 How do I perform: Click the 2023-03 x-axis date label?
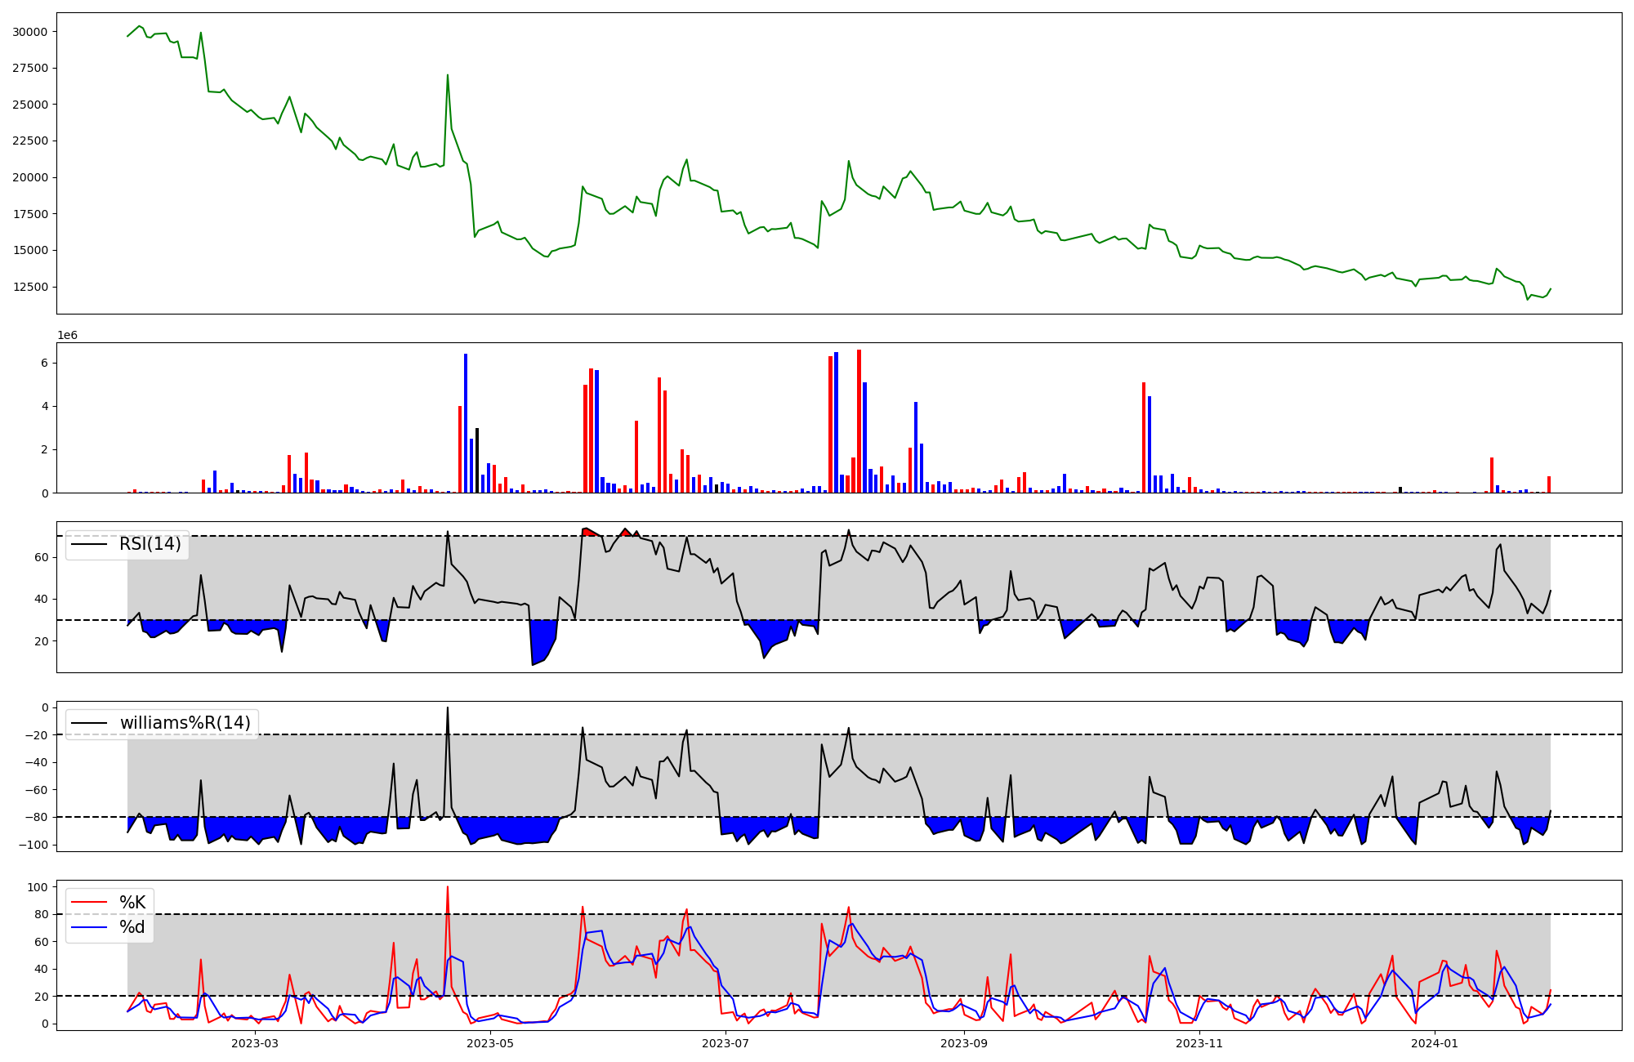click(x=255, y=1043)
